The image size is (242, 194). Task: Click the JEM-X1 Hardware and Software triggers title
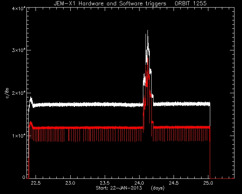(110, 3)
